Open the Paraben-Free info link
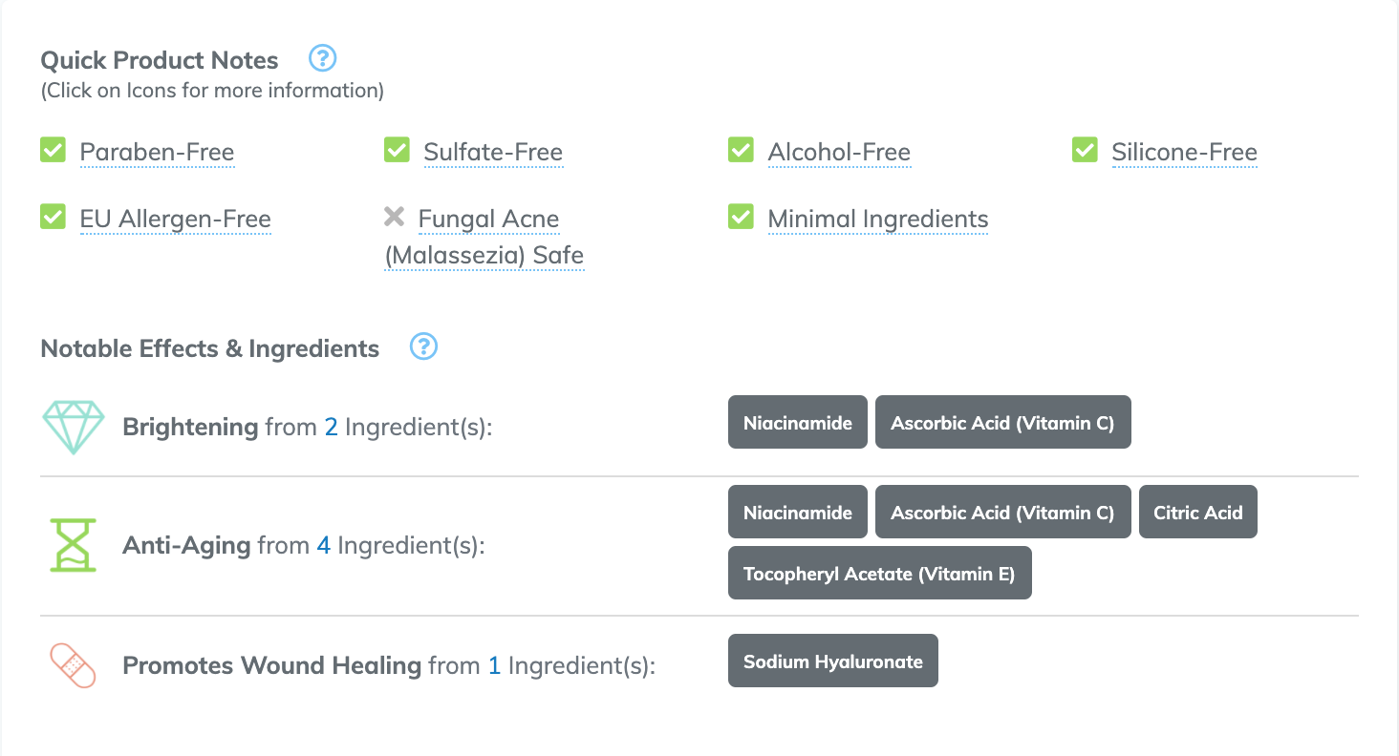1399x756 pixels. (x=157, y=153)
